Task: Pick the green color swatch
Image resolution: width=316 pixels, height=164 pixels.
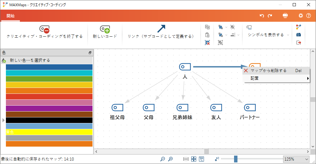Action: click(x=49, y=79)
